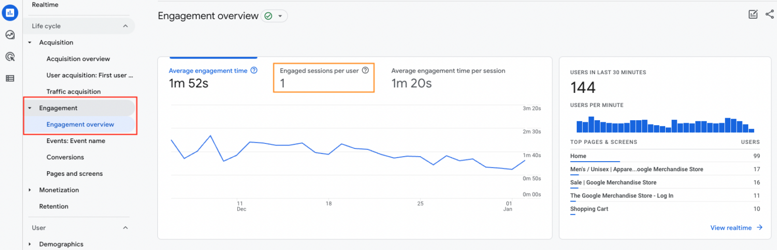Collapse the User section chevron
This screenshot has width=777, height=250.
(125, 228)
